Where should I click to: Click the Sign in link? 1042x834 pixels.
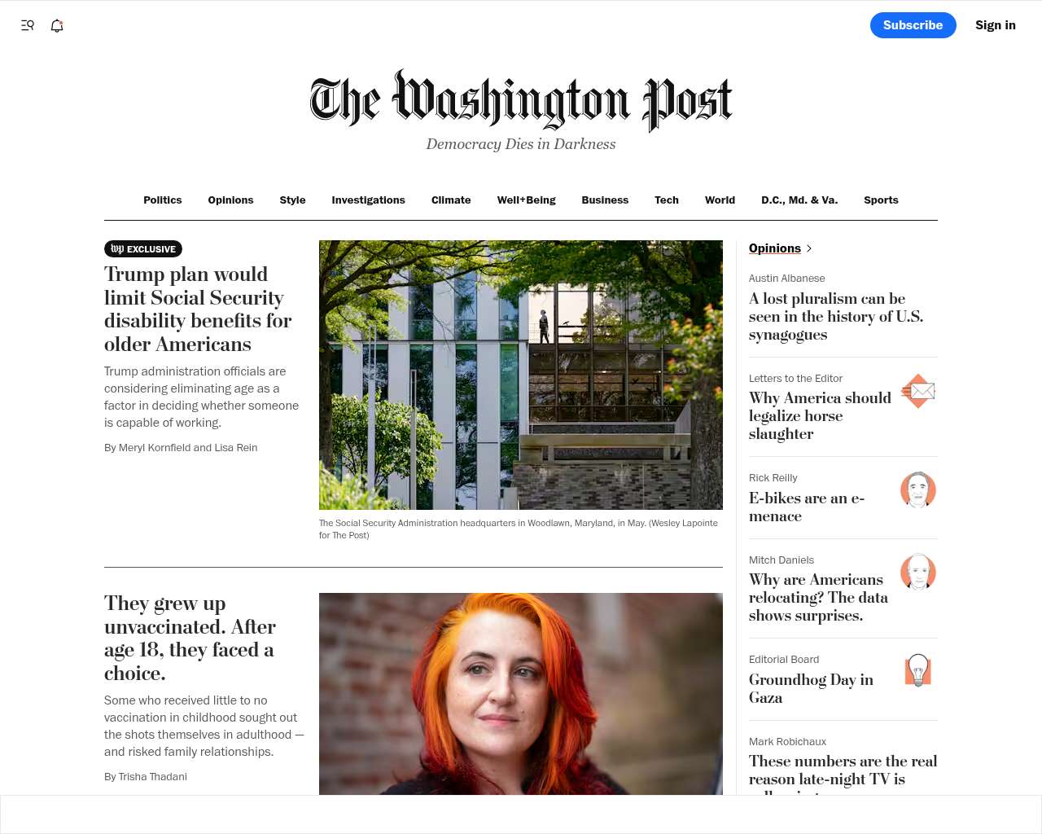996,25
